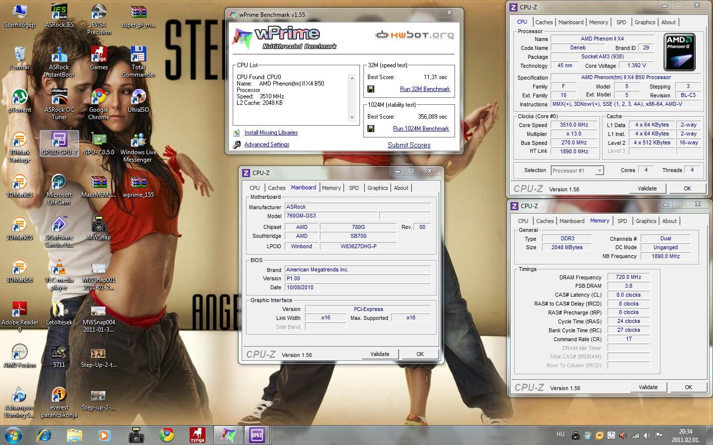Viewport: 713px width, 445px height.
Task: Launch ASRock OC Tuner shortcut
Action: pos(59,105)
